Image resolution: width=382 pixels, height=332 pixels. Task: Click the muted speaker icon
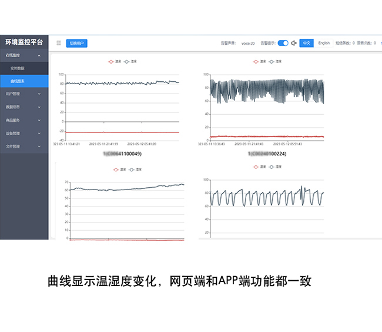[294, 43]
